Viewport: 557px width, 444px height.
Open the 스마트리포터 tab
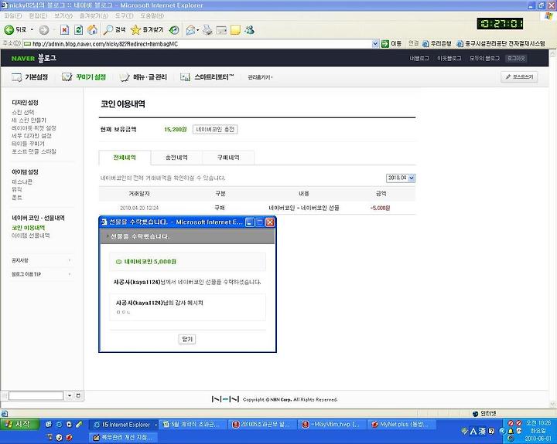[x=207, y=77]
